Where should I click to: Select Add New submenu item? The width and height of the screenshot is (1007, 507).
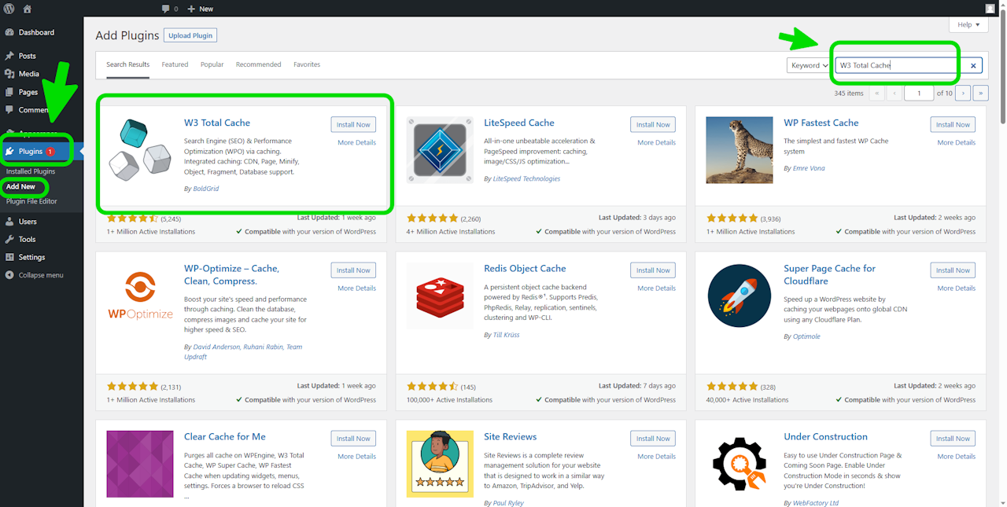21,186
